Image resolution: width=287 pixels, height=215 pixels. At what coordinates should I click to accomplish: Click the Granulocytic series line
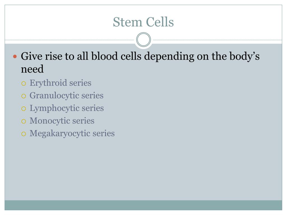click(66, 95)
